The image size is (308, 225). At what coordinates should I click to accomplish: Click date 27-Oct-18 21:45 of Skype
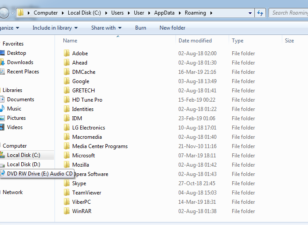point(197,183)
